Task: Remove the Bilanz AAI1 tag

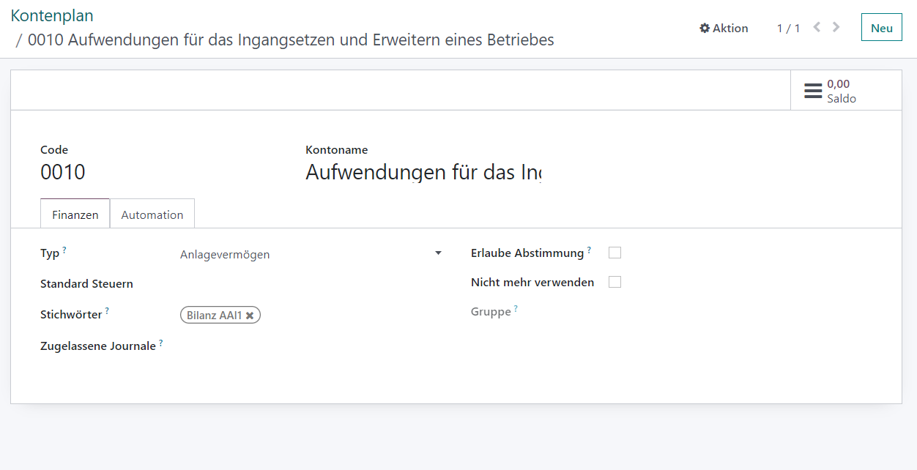Action: (250, 316)
